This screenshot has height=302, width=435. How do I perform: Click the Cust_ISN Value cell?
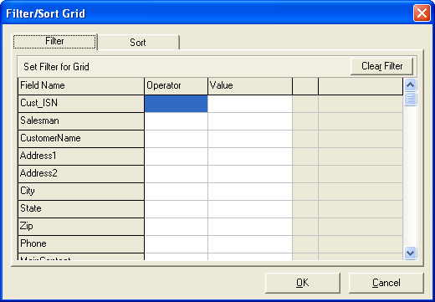(250, 104)
